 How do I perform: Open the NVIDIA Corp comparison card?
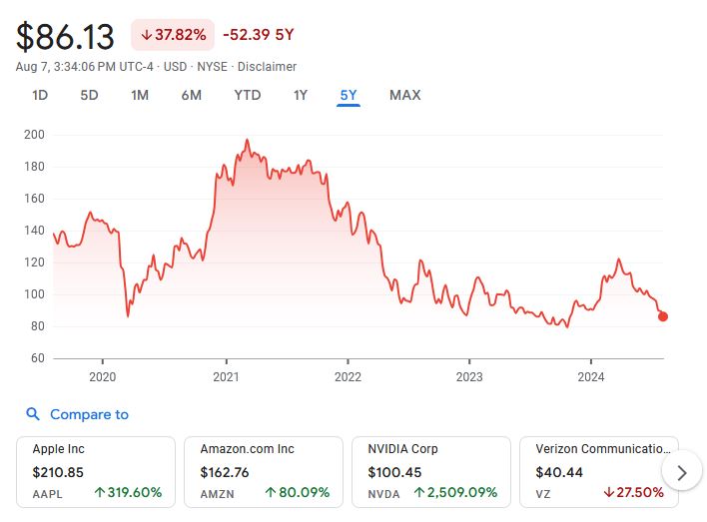pos(431,471)
